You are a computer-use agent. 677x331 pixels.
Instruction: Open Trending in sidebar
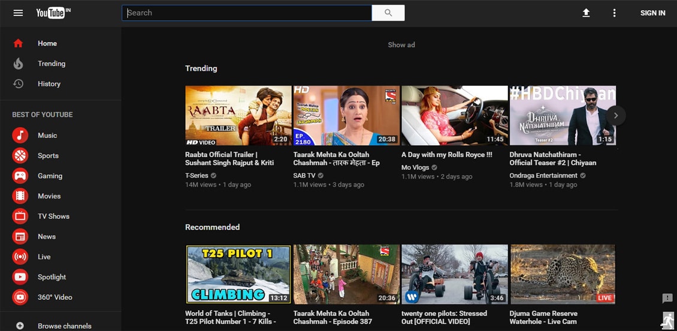52,64
